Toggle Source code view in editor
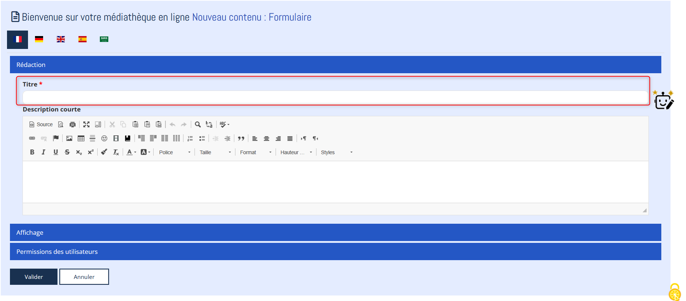The width and height of the screenshot is (686, 301). click(x=41, y=124)
